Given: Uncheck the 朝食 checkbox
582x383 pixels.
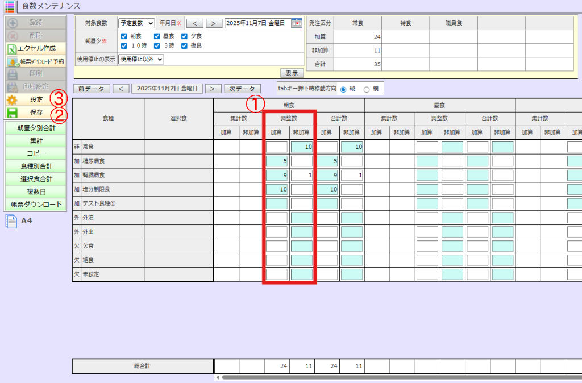Looking at the screenshot, I should pos(124,36).
